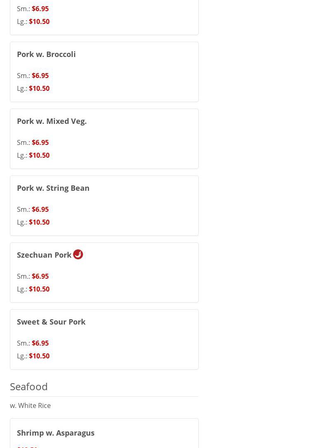The image size is (318, 448).
Task: Click the Sm. label under Szechuan Pork
Action: click(x=23, y=276)
